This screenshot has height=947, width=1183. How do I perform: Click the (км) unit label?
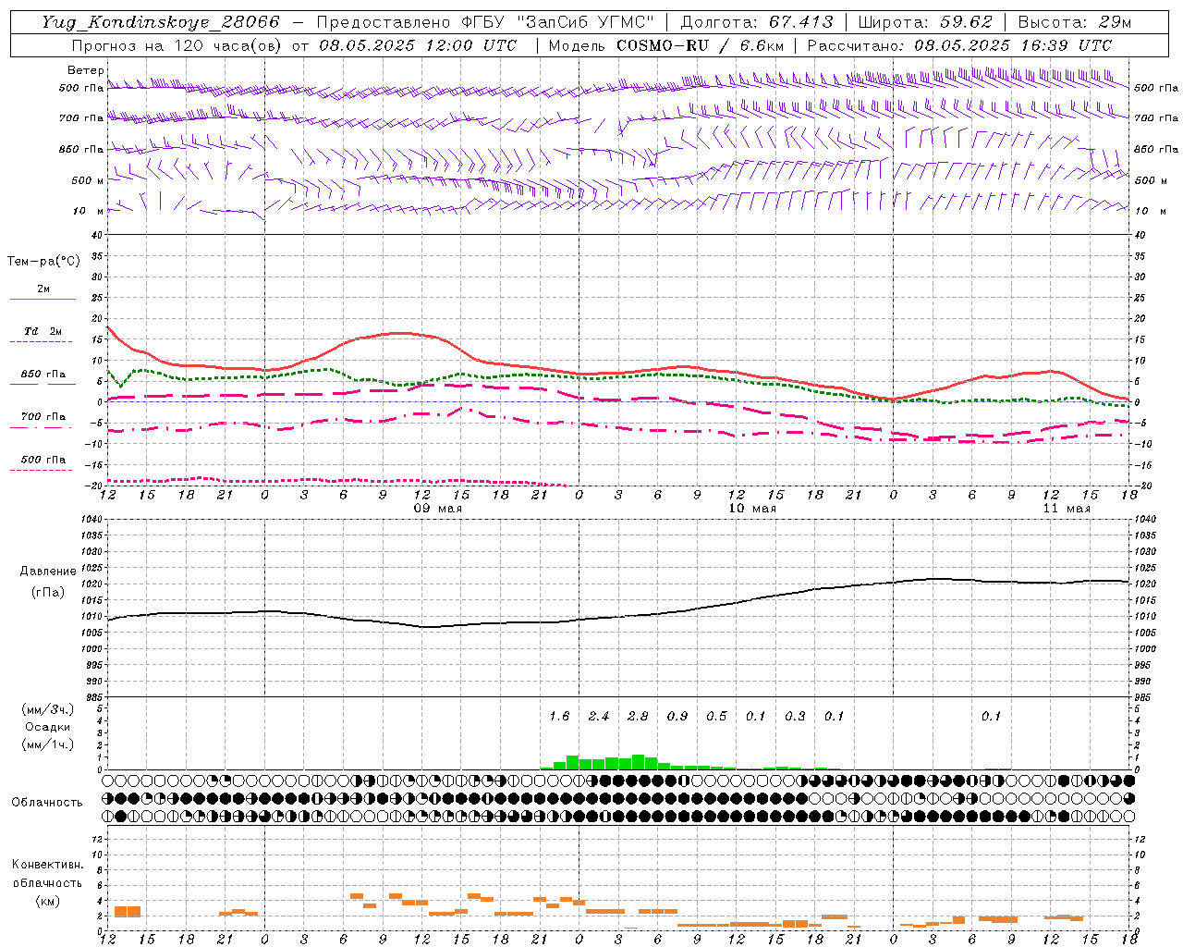pos(47,901)
